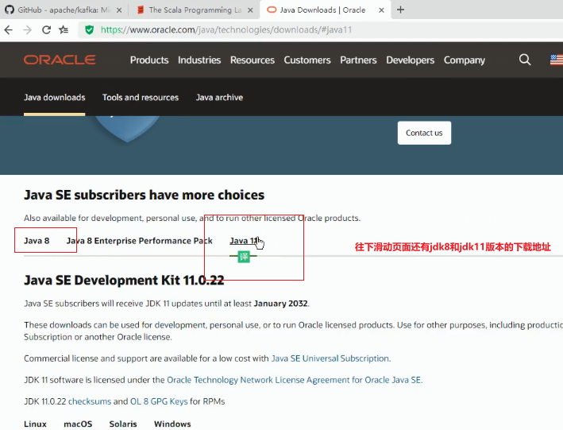The width and height of the screenshot is (563, 430).
Task: Click 'Java SE subscribers have more choices' heading
Action: pos(144,195)
